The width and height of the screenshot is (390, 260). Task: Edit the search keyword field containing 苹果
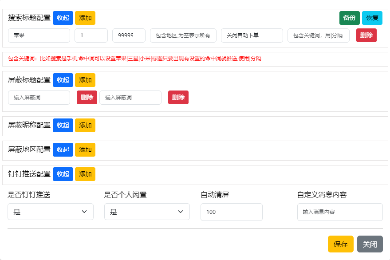pyautogui.click(x=39, y=35)
